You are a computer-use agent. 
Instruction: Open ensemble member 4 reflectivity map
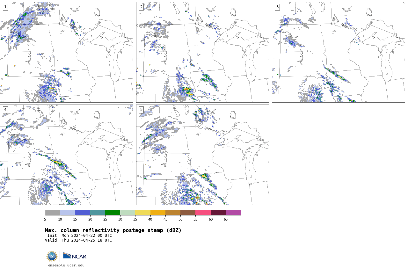click(x=66, y=155)
